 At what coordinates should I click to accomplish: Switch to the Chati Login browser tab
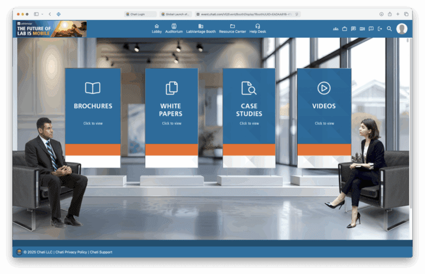141,14
